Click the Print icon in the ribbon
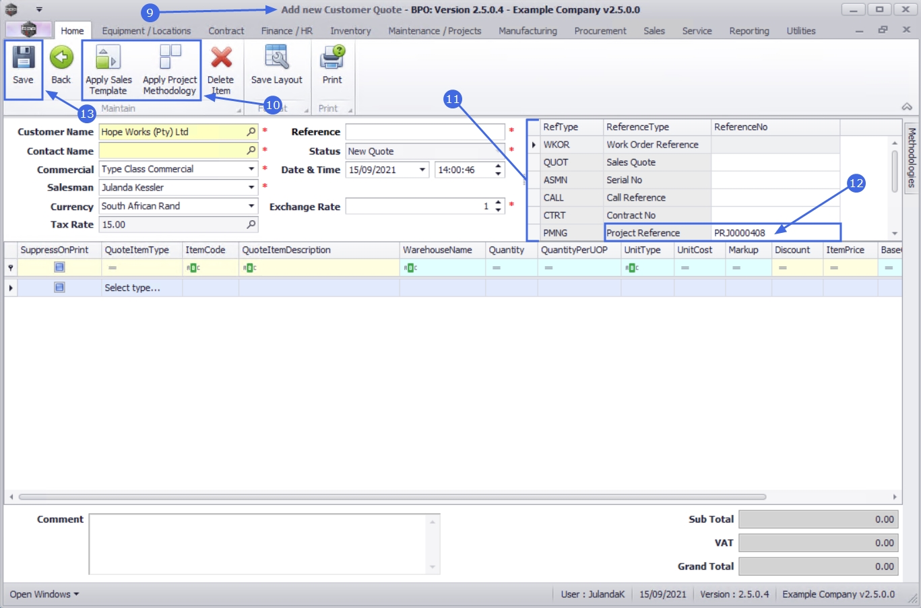Screen dimensions: 921x608 click(x=332, y=57)
